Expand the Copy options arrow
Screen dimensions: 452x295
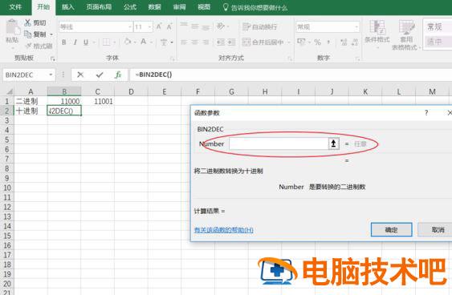point(51,34)
